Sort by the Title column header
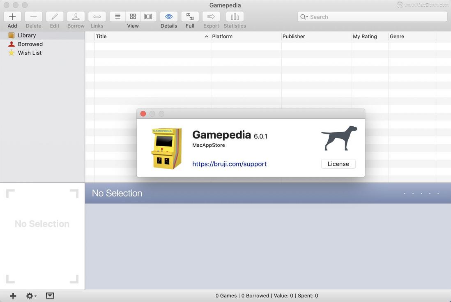The height and width of the screenshot is (302, 451). click(152, 37)
